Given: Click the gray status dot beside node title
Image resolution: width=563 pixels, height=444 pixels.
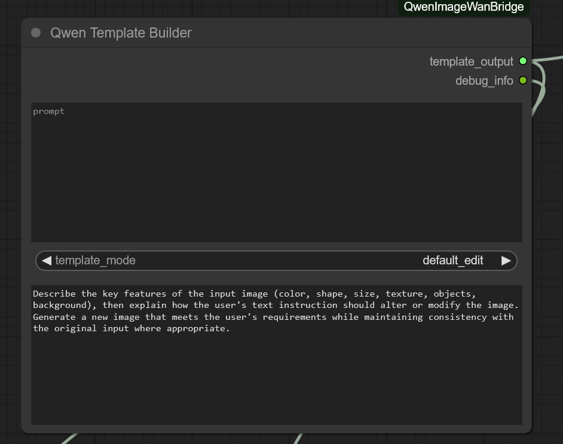Looking at the screenshot, I should click(x=35, y=33).
